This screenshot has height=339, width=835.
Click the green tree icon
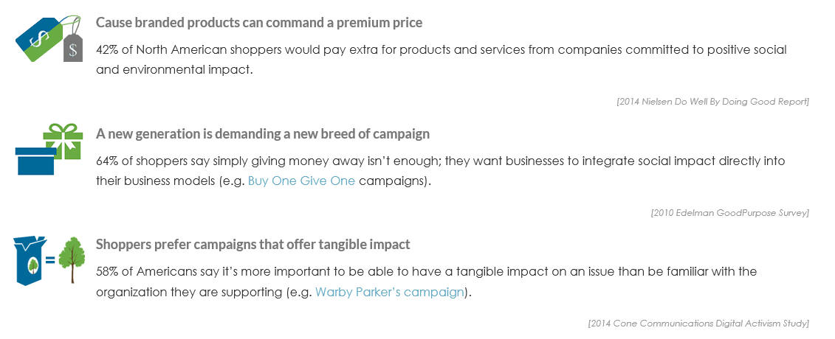click(72, 260)
